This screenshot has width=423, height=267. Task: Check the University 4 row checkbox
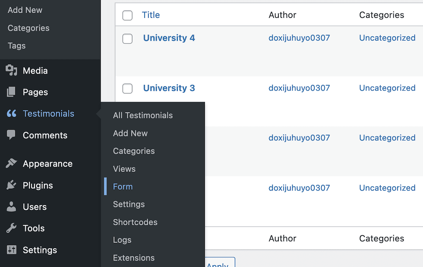(x=127, y=38)
